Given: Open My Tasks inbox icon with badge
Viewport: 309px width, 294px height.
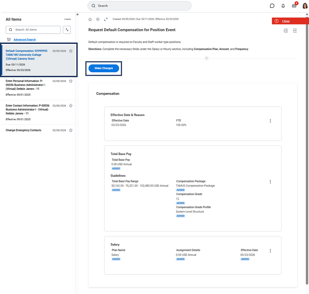Looking at the screenshot, I should tap(294, 6).
